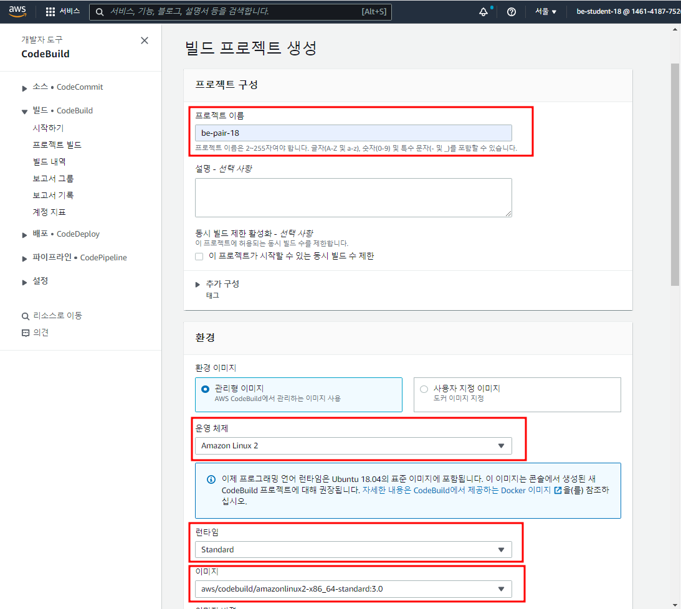Expand the 추가 구성 태그 section
The image size is (681, 609).
click(x=198, y=285)
